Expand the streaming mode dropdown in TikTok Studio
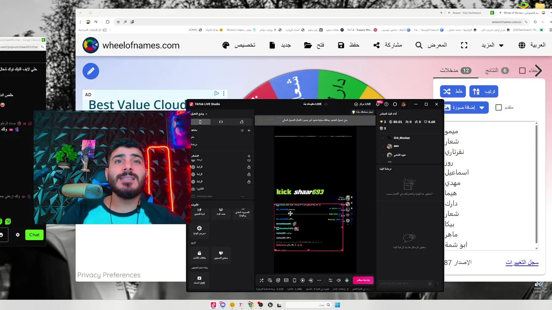This screenshot has width=552, height=310. click(x=199, y=114)
